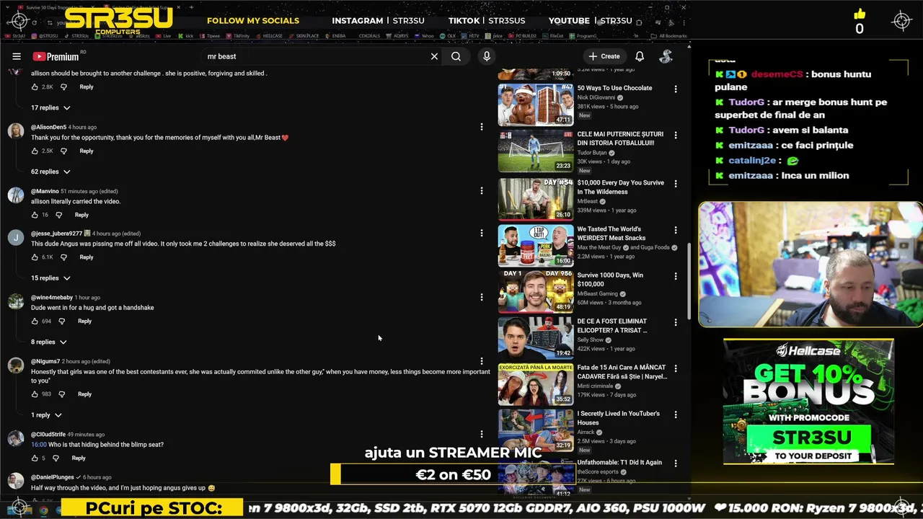Open menu for 'Survive 1000 Days' video
Screen dimensions: 923x519
pos(676,276)
